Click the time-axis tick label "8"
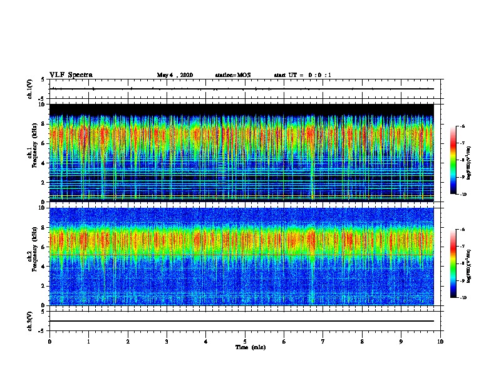 (362, 342)
